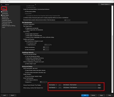Image resolution: width=114 pixels, height=97 pixels.
Task: Toggle Hidden bodies of structure parts checkbox
Action: click(x=24, y=18)
